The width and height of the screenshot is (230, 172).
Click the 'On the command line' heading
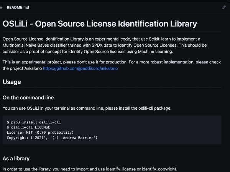click(28, 97)
